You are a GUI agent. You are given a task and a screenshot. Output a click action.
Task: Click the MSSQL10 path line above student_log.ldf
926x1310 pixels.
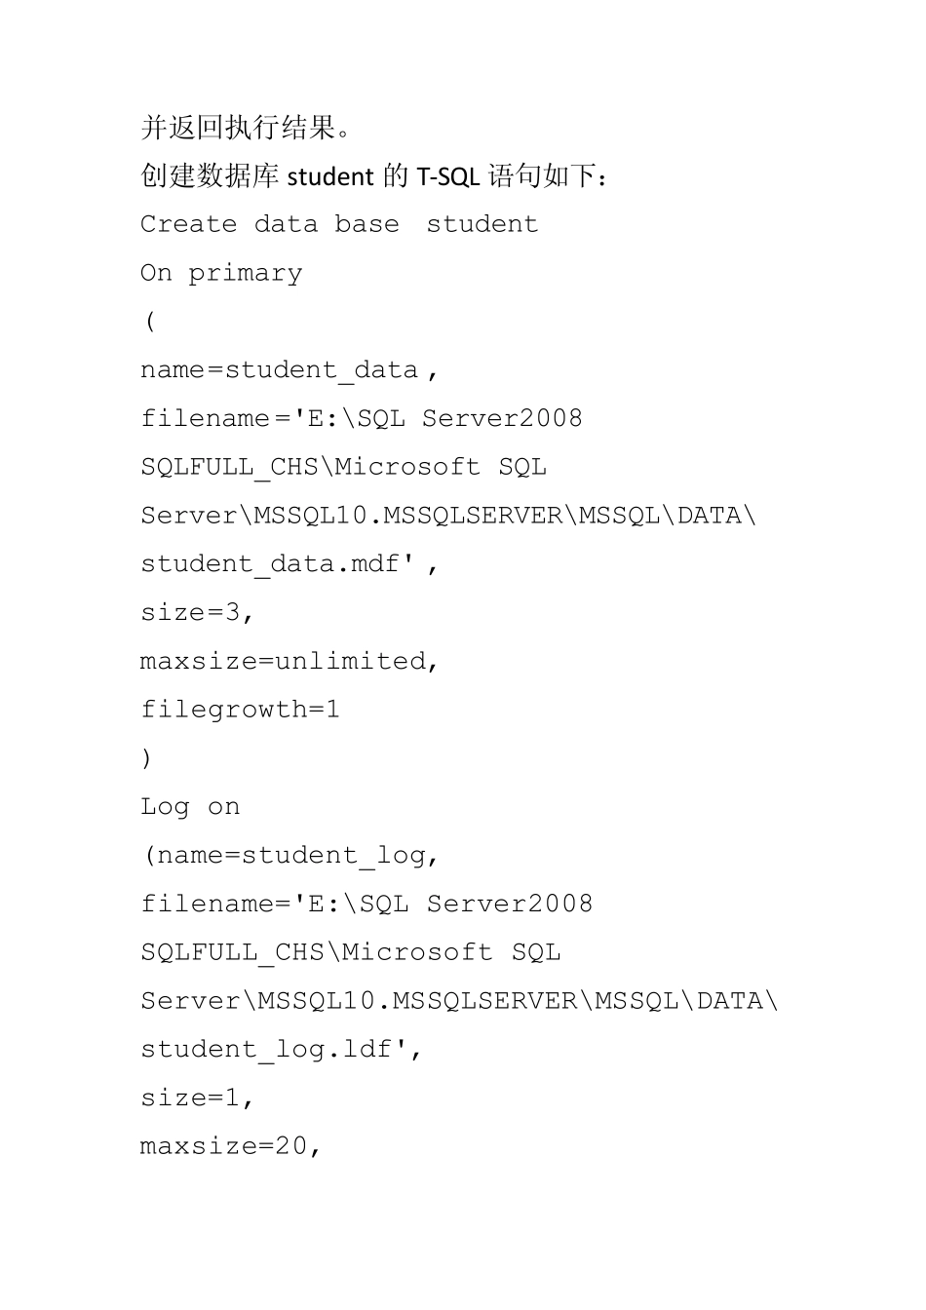pos(459,1001)
